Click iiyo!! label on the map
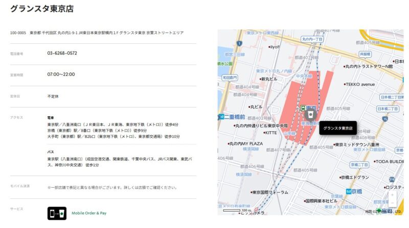409x228 pixels. [x=274, y=47]
